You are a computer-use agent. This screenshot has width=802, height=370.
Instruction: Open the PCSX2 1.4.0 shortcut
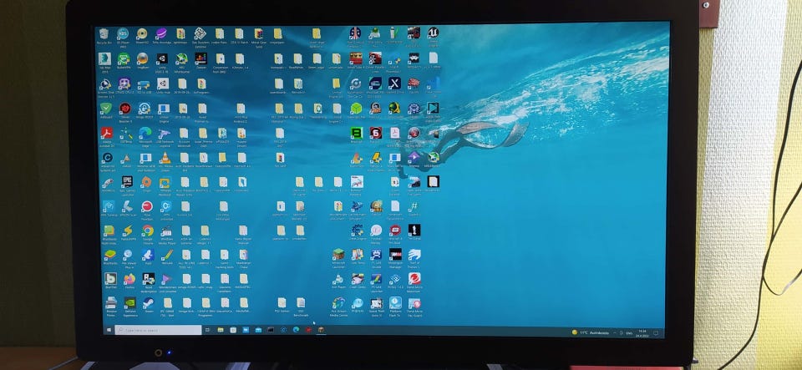[x=395, y=280]
